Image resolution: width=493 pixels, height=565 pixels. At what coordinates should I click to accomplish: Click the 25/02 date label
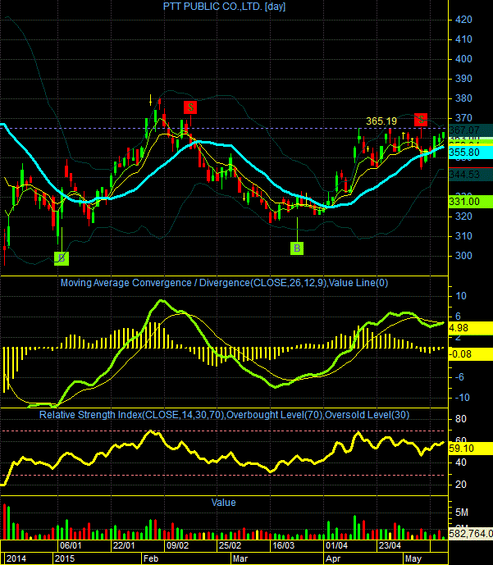click(231, 545)
